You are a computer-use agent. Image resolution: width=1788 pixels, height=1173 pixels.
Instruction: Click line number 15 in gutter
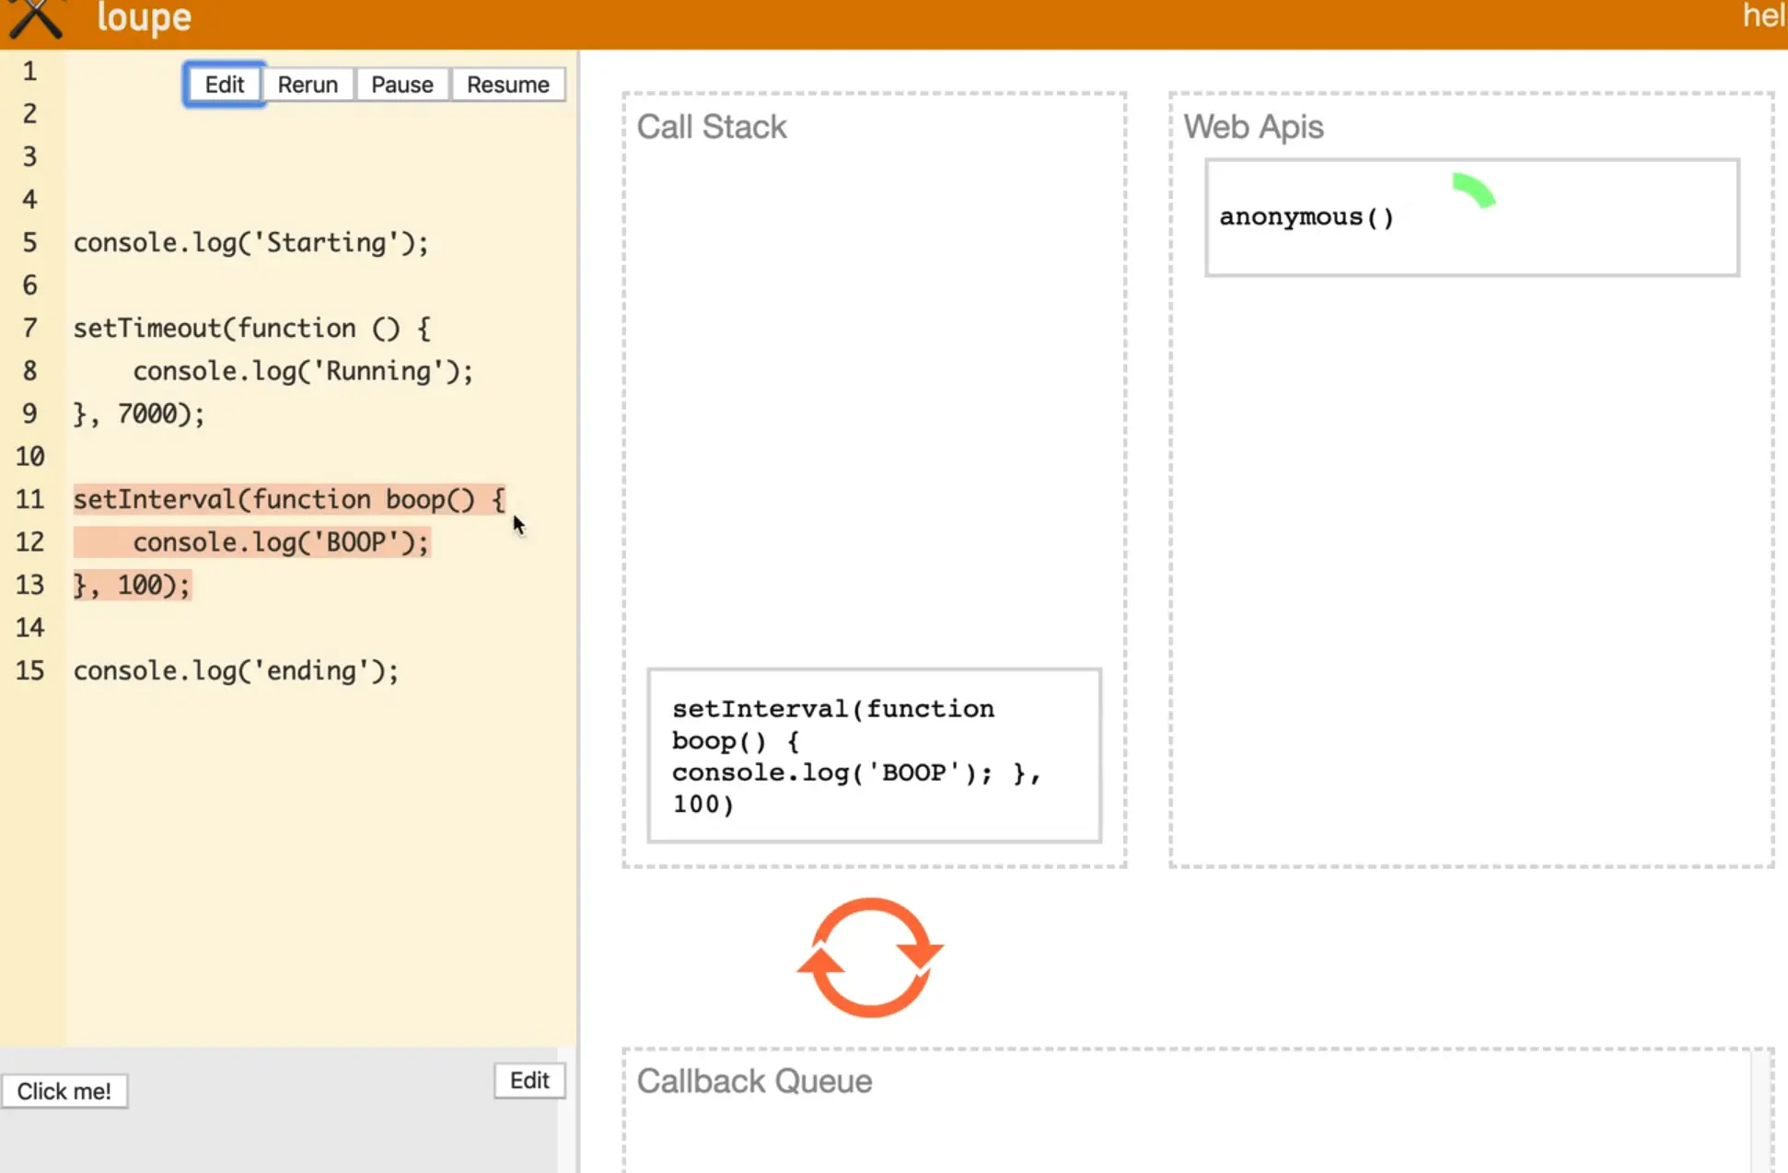(29, 671)
